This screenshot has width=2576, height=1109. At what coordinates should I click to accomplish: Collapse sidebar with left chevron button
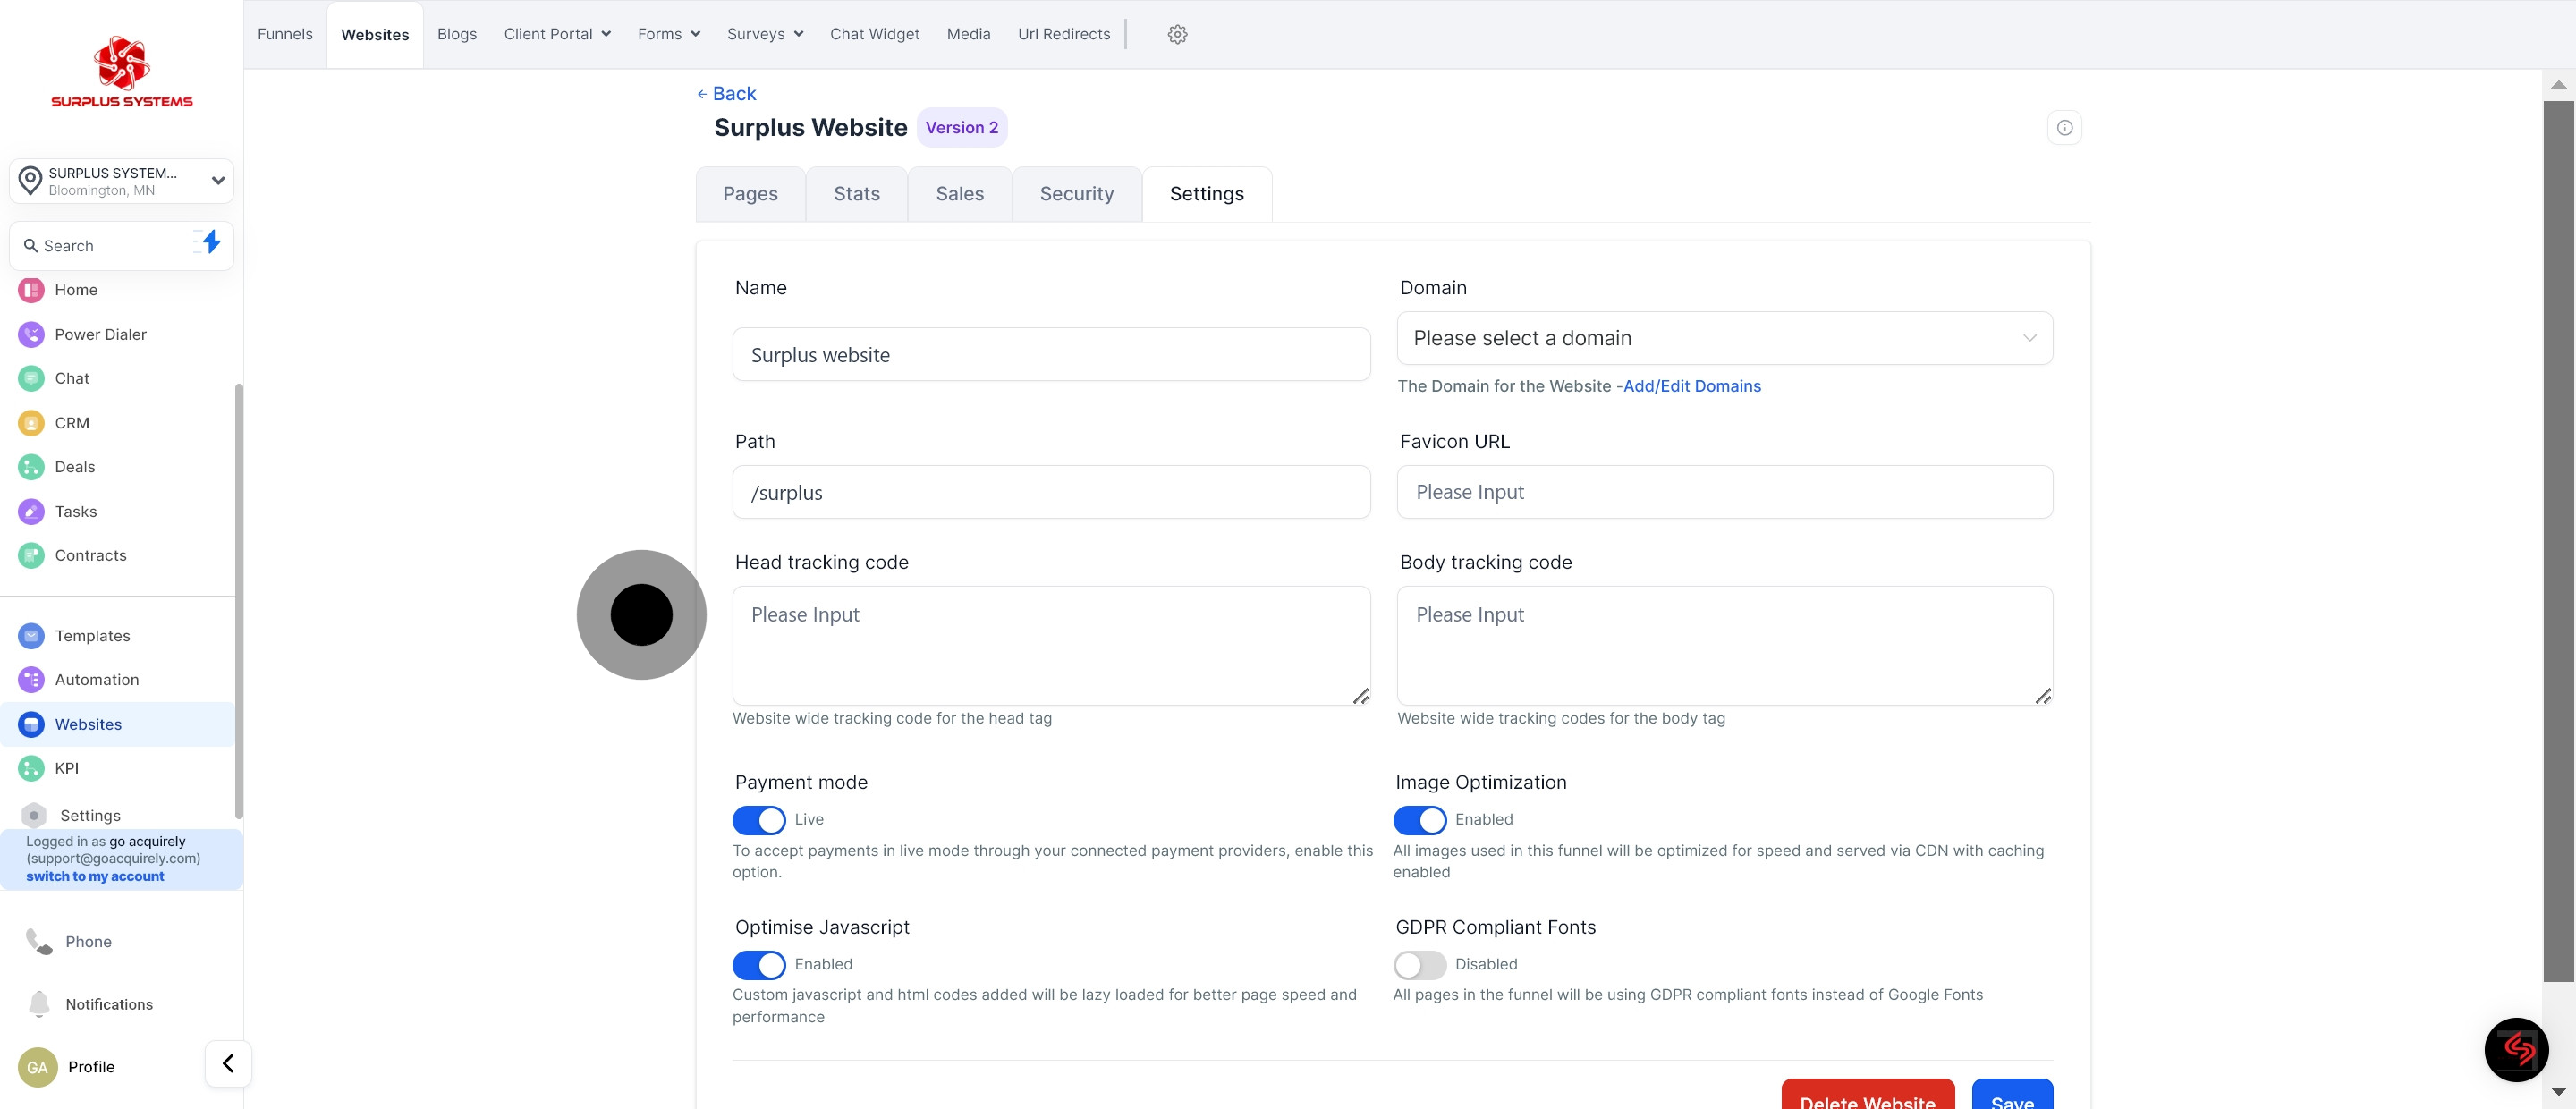[228, 1063]
